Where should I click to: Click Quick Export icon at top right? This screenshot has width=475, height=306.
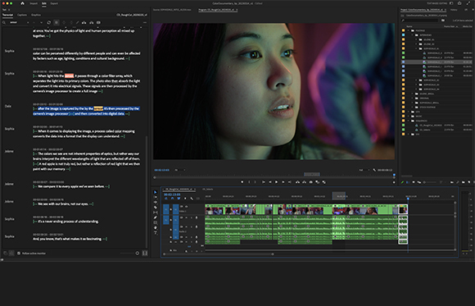pyautogui.click(x=459, y=3)
